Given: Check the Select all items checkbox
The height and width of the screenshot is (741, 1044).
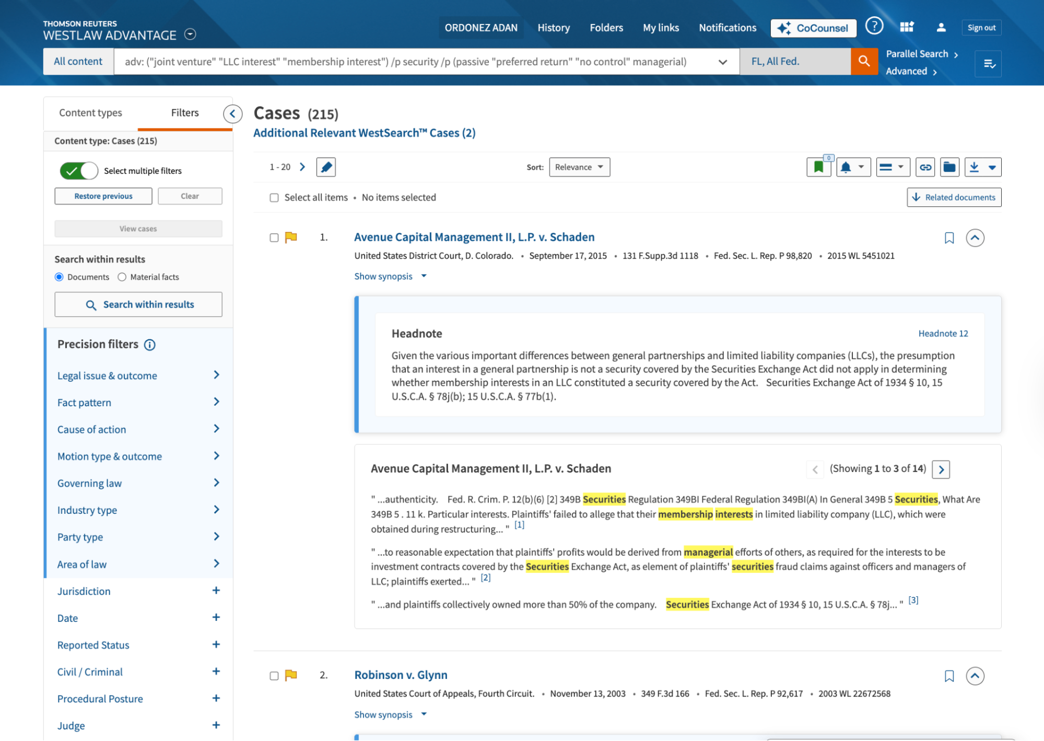Looking at the screenshot, I should (x=274, y=198).
